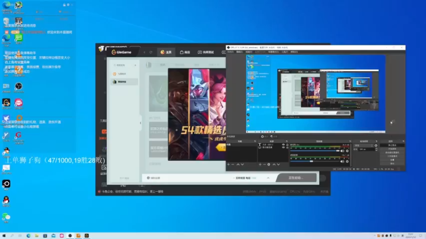Click the Exit button in OBS controls
This screenshot has width=426, height=239.
(x=392, y=164)
